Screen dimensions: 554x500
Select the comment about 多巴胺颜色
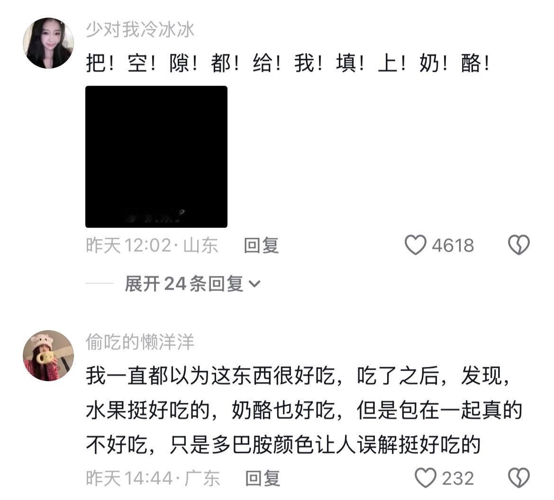(x=304, y=411)
